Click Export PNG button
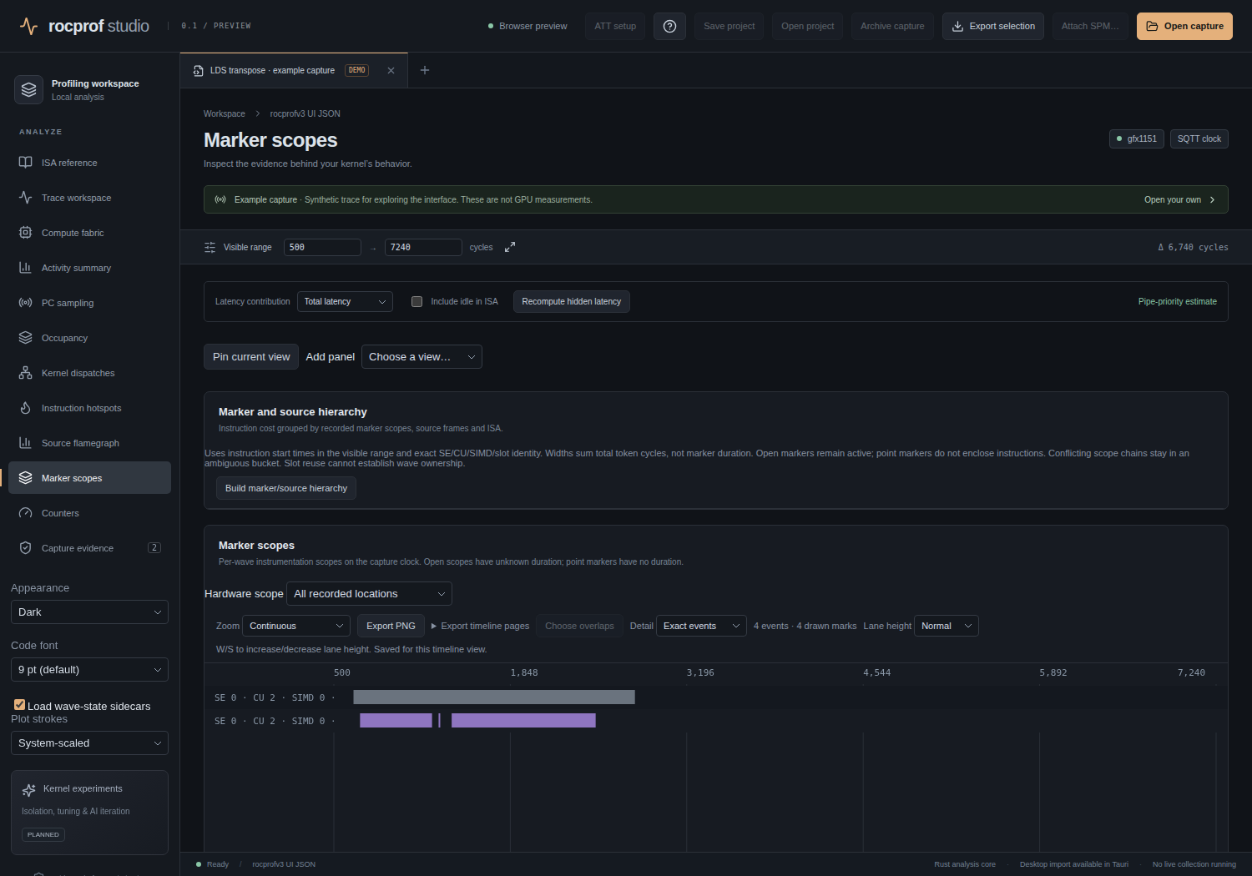The image size is (1252, 876). point(391,626)
